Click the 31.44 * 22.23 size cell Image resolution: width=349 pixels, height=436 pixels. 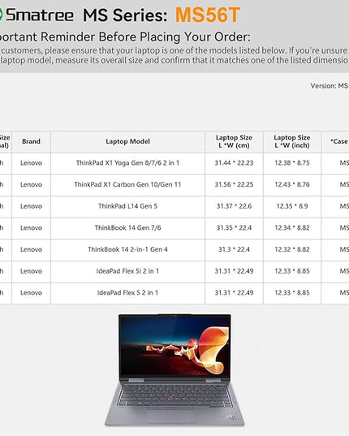click(x=234, y=163)
